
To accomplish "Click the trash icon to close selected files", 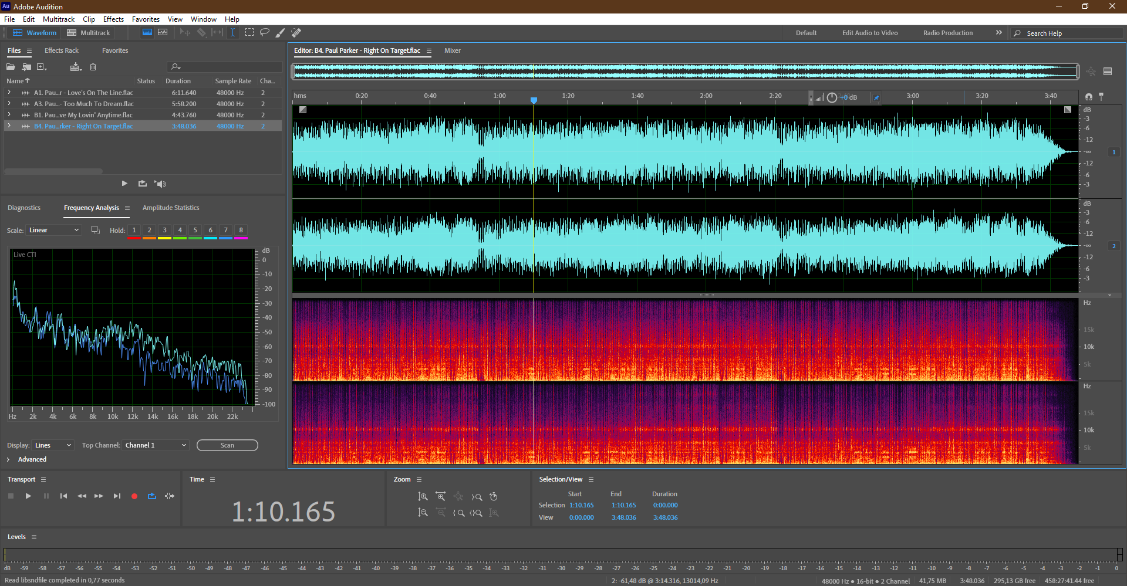I will tap(93, 67).
